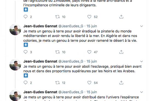Like the tweet with 54 likes

tap(89, 82)
